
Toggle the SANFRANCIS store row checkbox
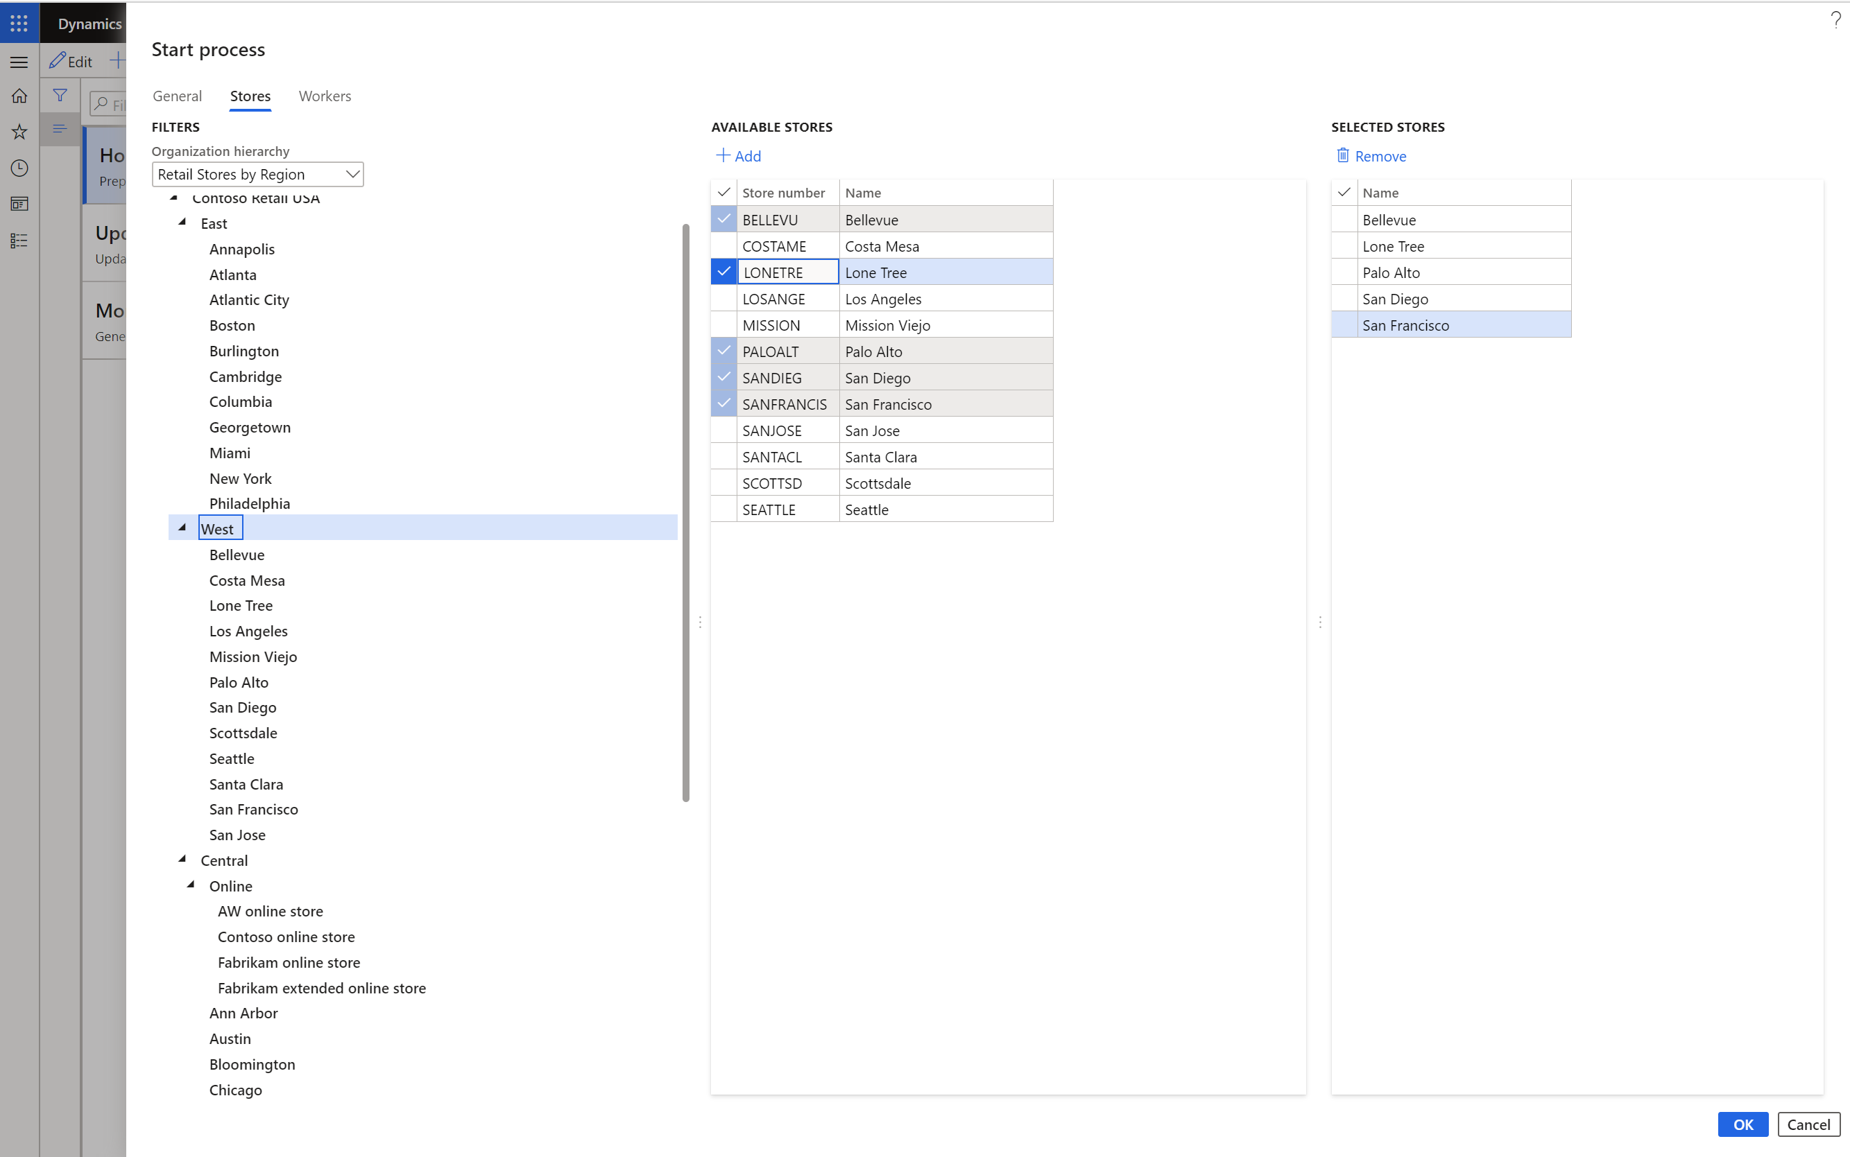tap(724, 404)
